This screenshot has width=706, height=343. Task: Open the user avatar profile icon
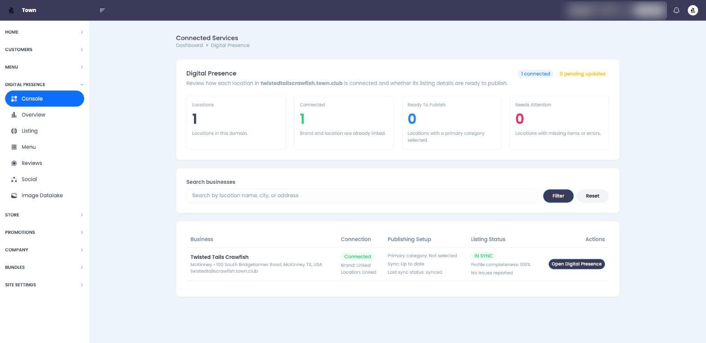tap(693, 10)
